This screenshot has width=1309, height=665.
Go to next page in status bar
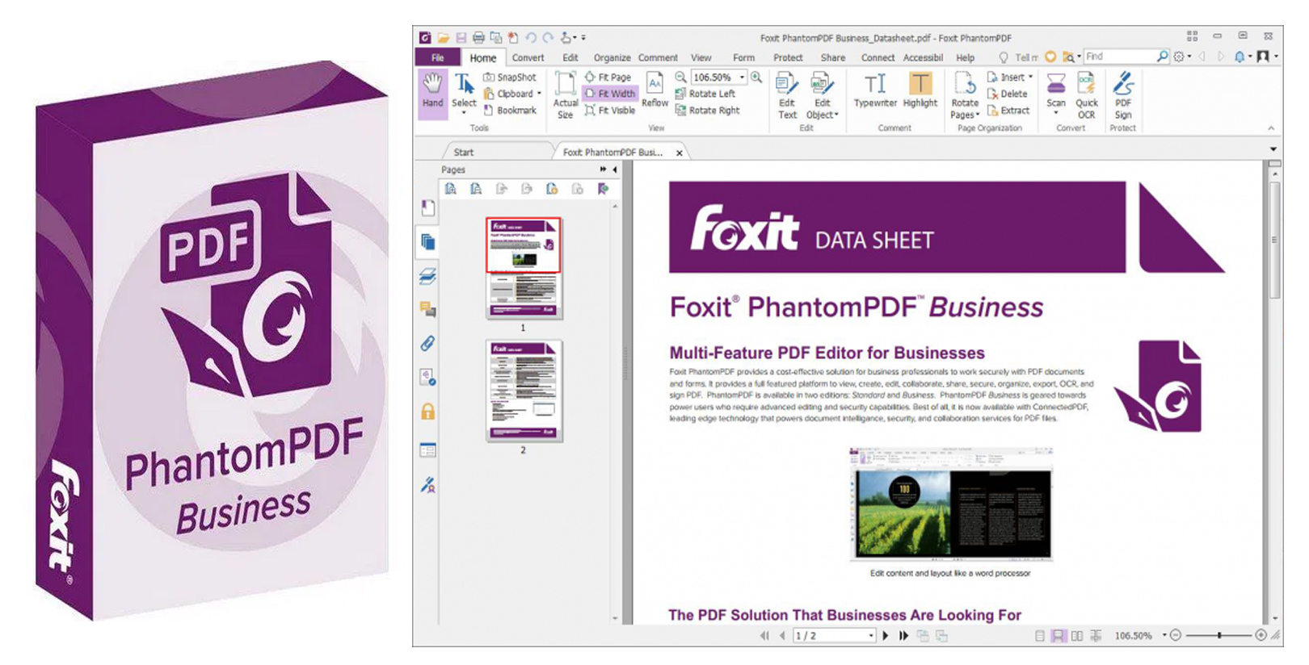click(x=886, y=636)
